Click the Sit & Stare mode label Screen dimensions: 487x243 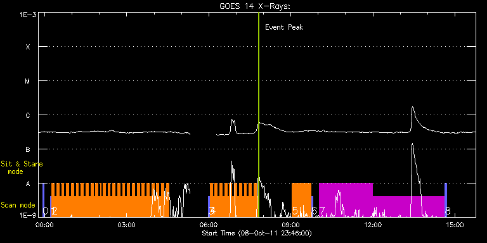[22, 167]
